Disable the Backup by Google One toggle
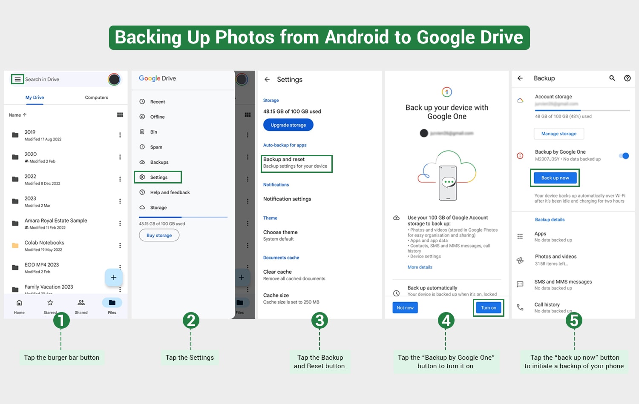 click(x=624, y=156)
